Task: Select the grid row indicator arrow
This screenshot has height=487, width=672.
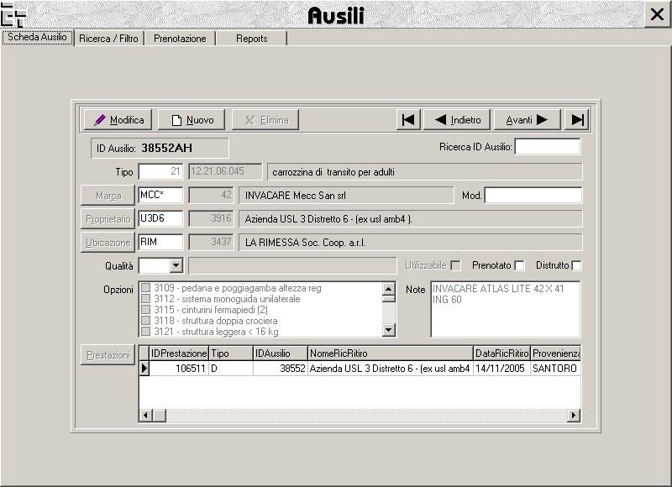Action: pyautogui.click(x=144, y=368)
